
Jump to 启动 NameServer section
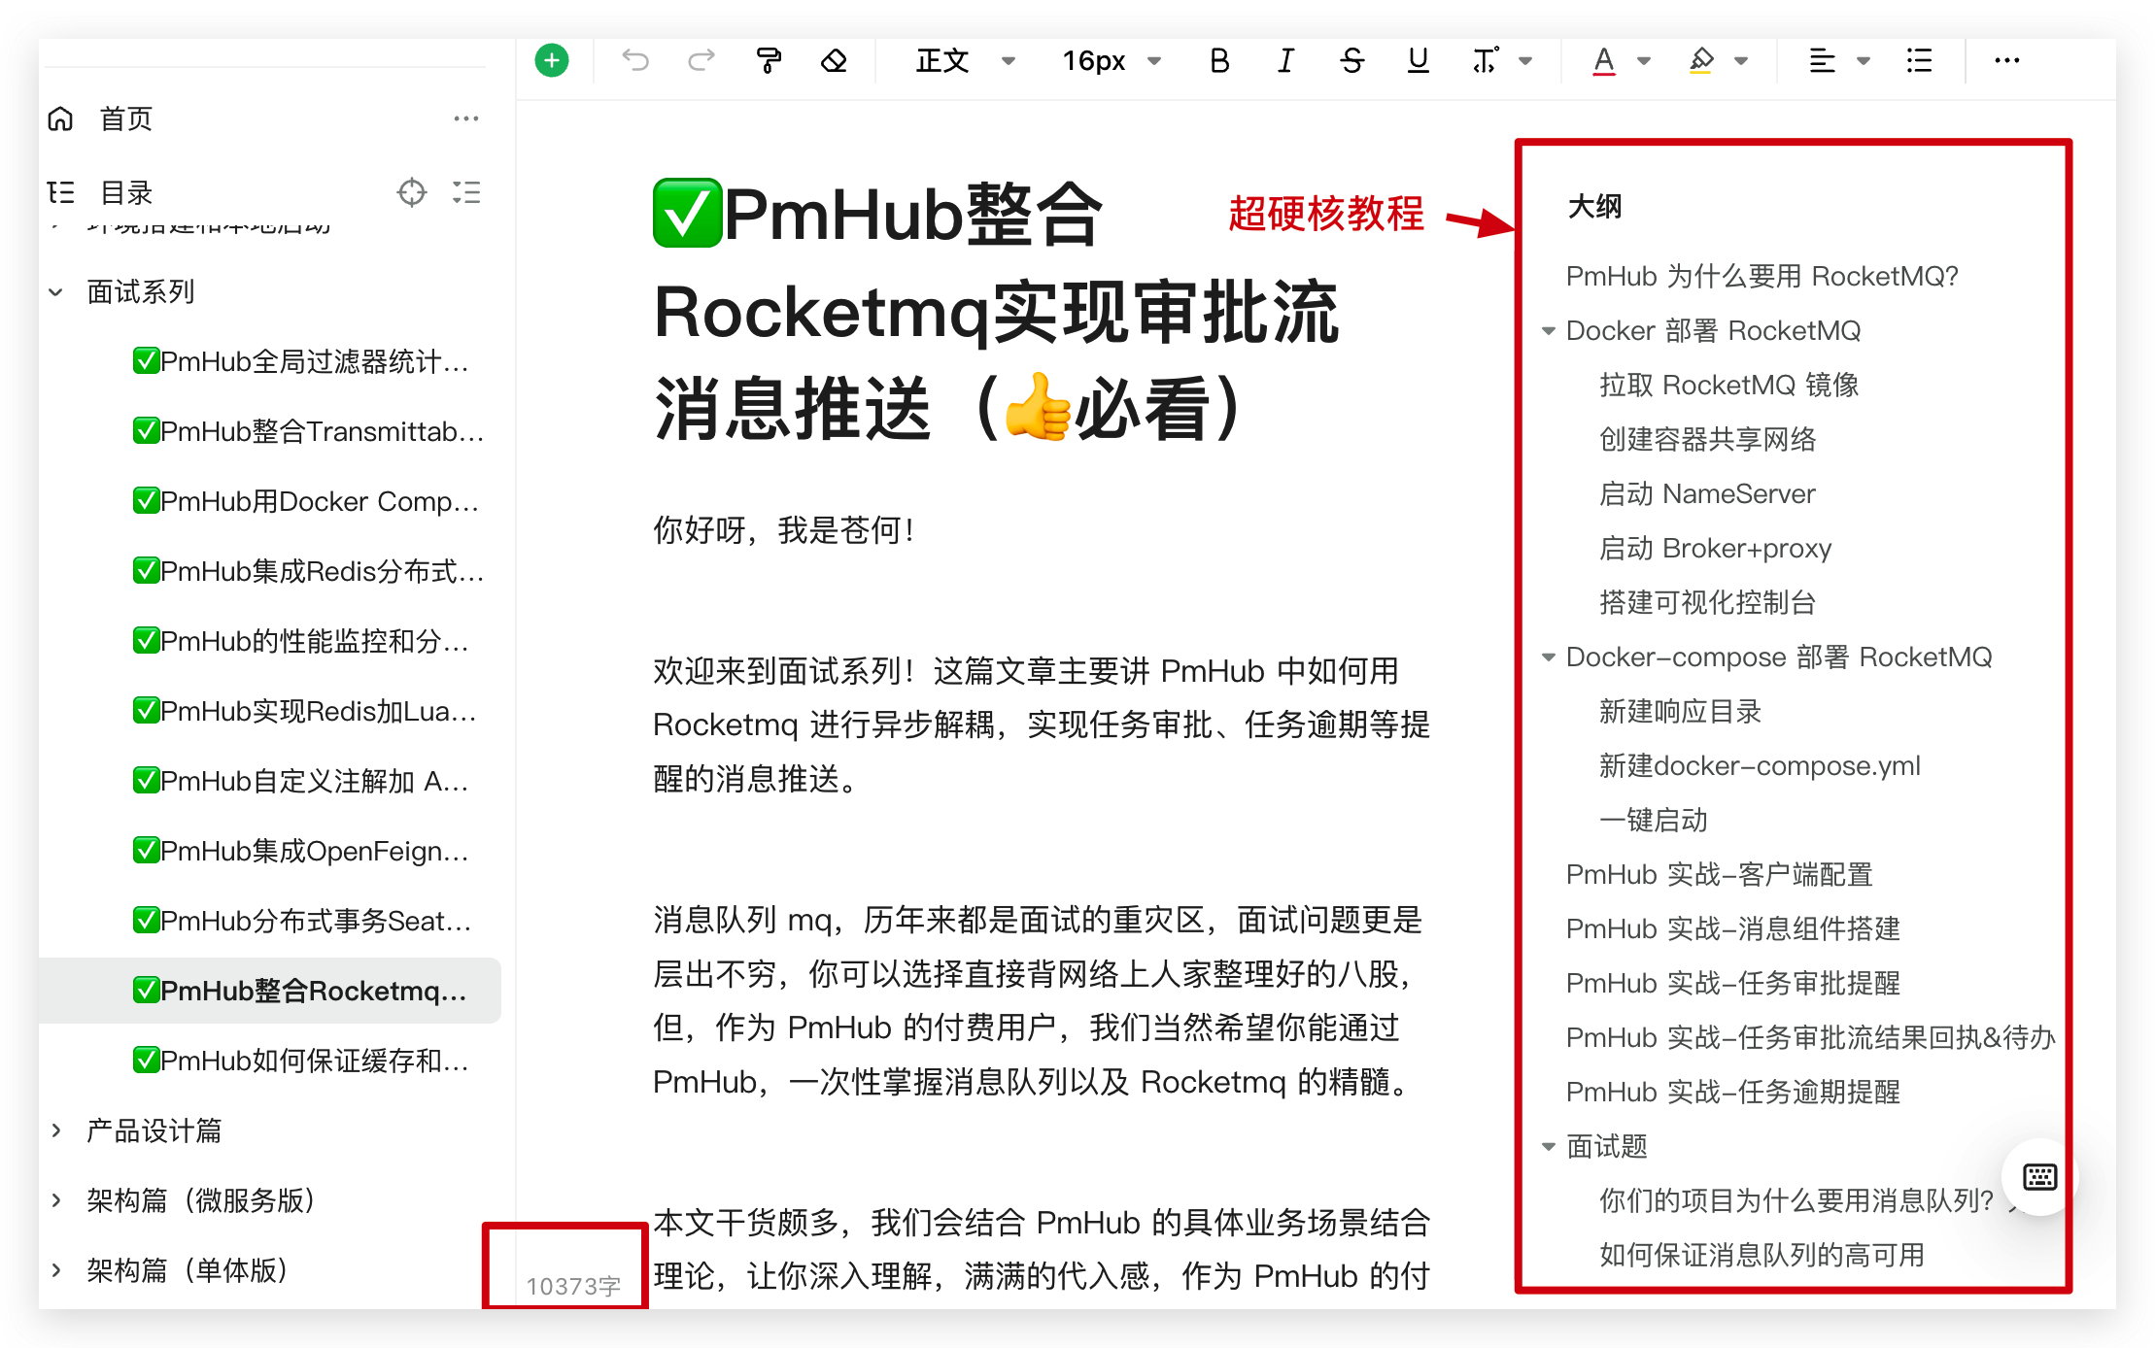click(1707, 493)
